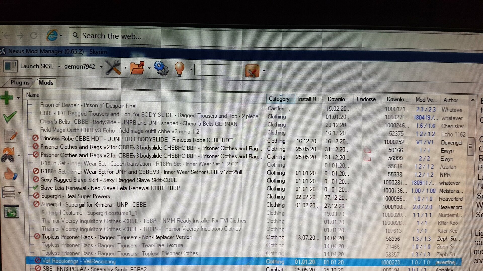Toggle Topless Prisoner Rags Non-Replacer status icon
483x271 pixels.
click(37, 236)
